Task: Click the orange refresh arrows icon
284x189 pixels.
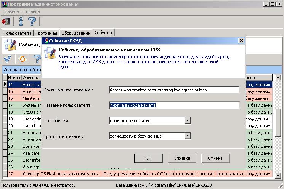Action: coord(22,59)
